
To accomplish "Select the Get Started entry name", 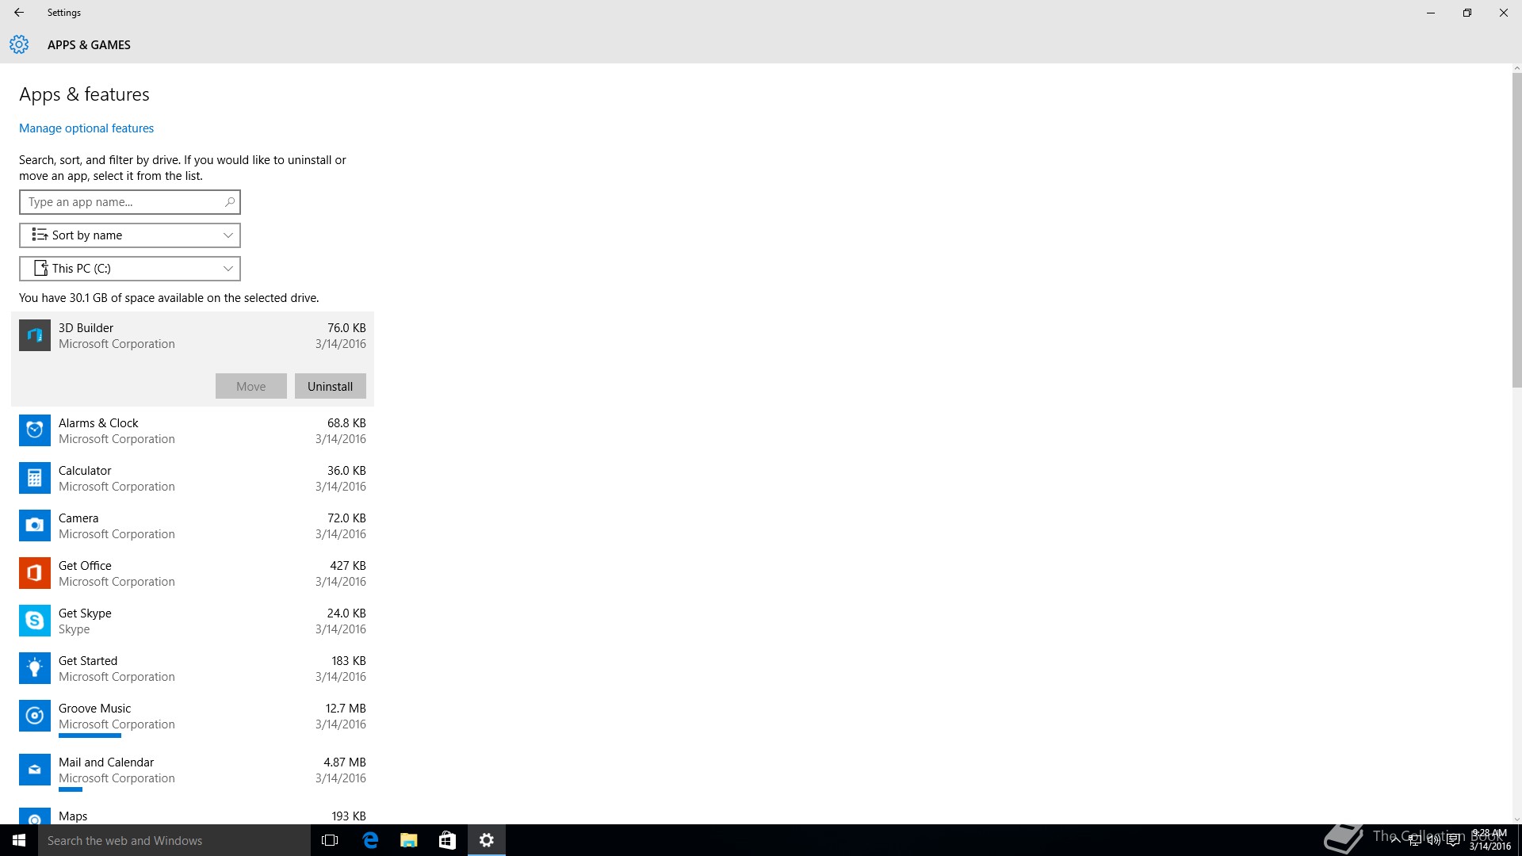I will coord(88,661).
